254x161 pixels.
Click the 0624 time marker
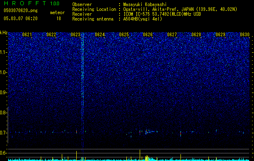[x=100, y=35]
